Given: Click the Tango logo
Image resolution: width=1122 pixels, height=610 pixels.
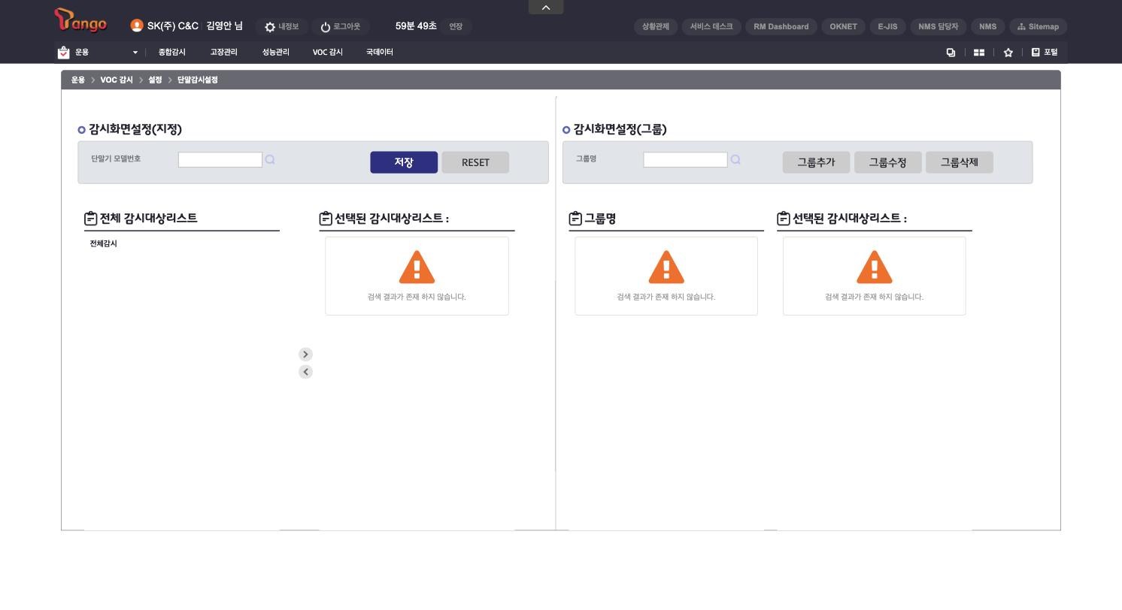Looking at the screenshot, I should tap(80, 20).
